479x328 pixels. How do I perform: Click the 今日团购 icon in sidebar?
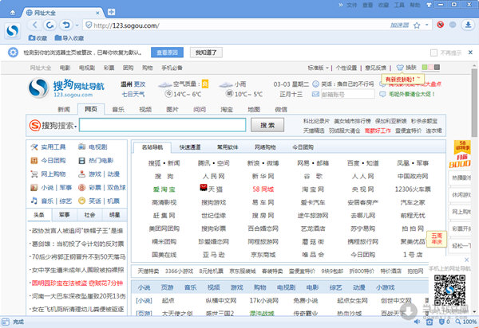[x=34, y=161]
